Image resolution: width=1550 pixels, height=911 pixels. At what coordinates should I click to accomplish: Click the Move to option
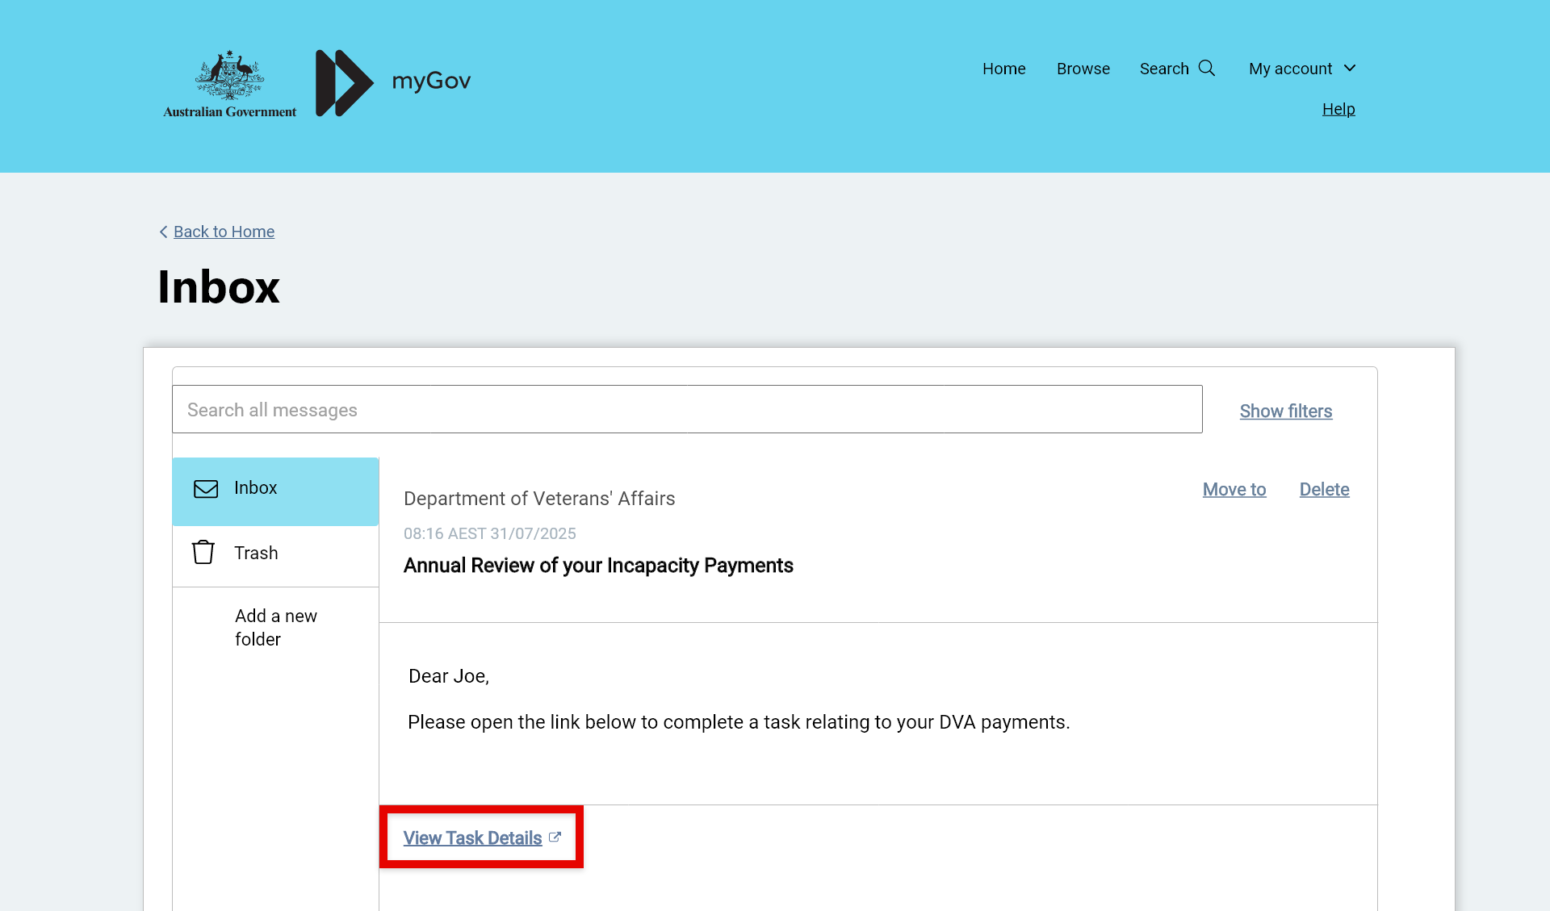(1234, 489)
